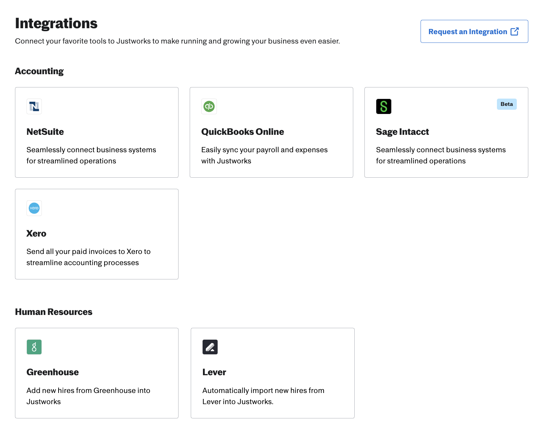The width and height of the screenshot is (544, 432).
Task: Click the Lever description text
Action: pos(263,396)
